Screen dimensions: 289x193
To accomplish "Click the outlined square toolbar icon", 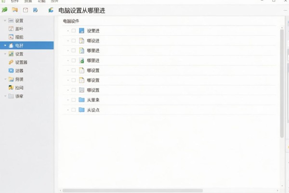I will tap(26, 10).
